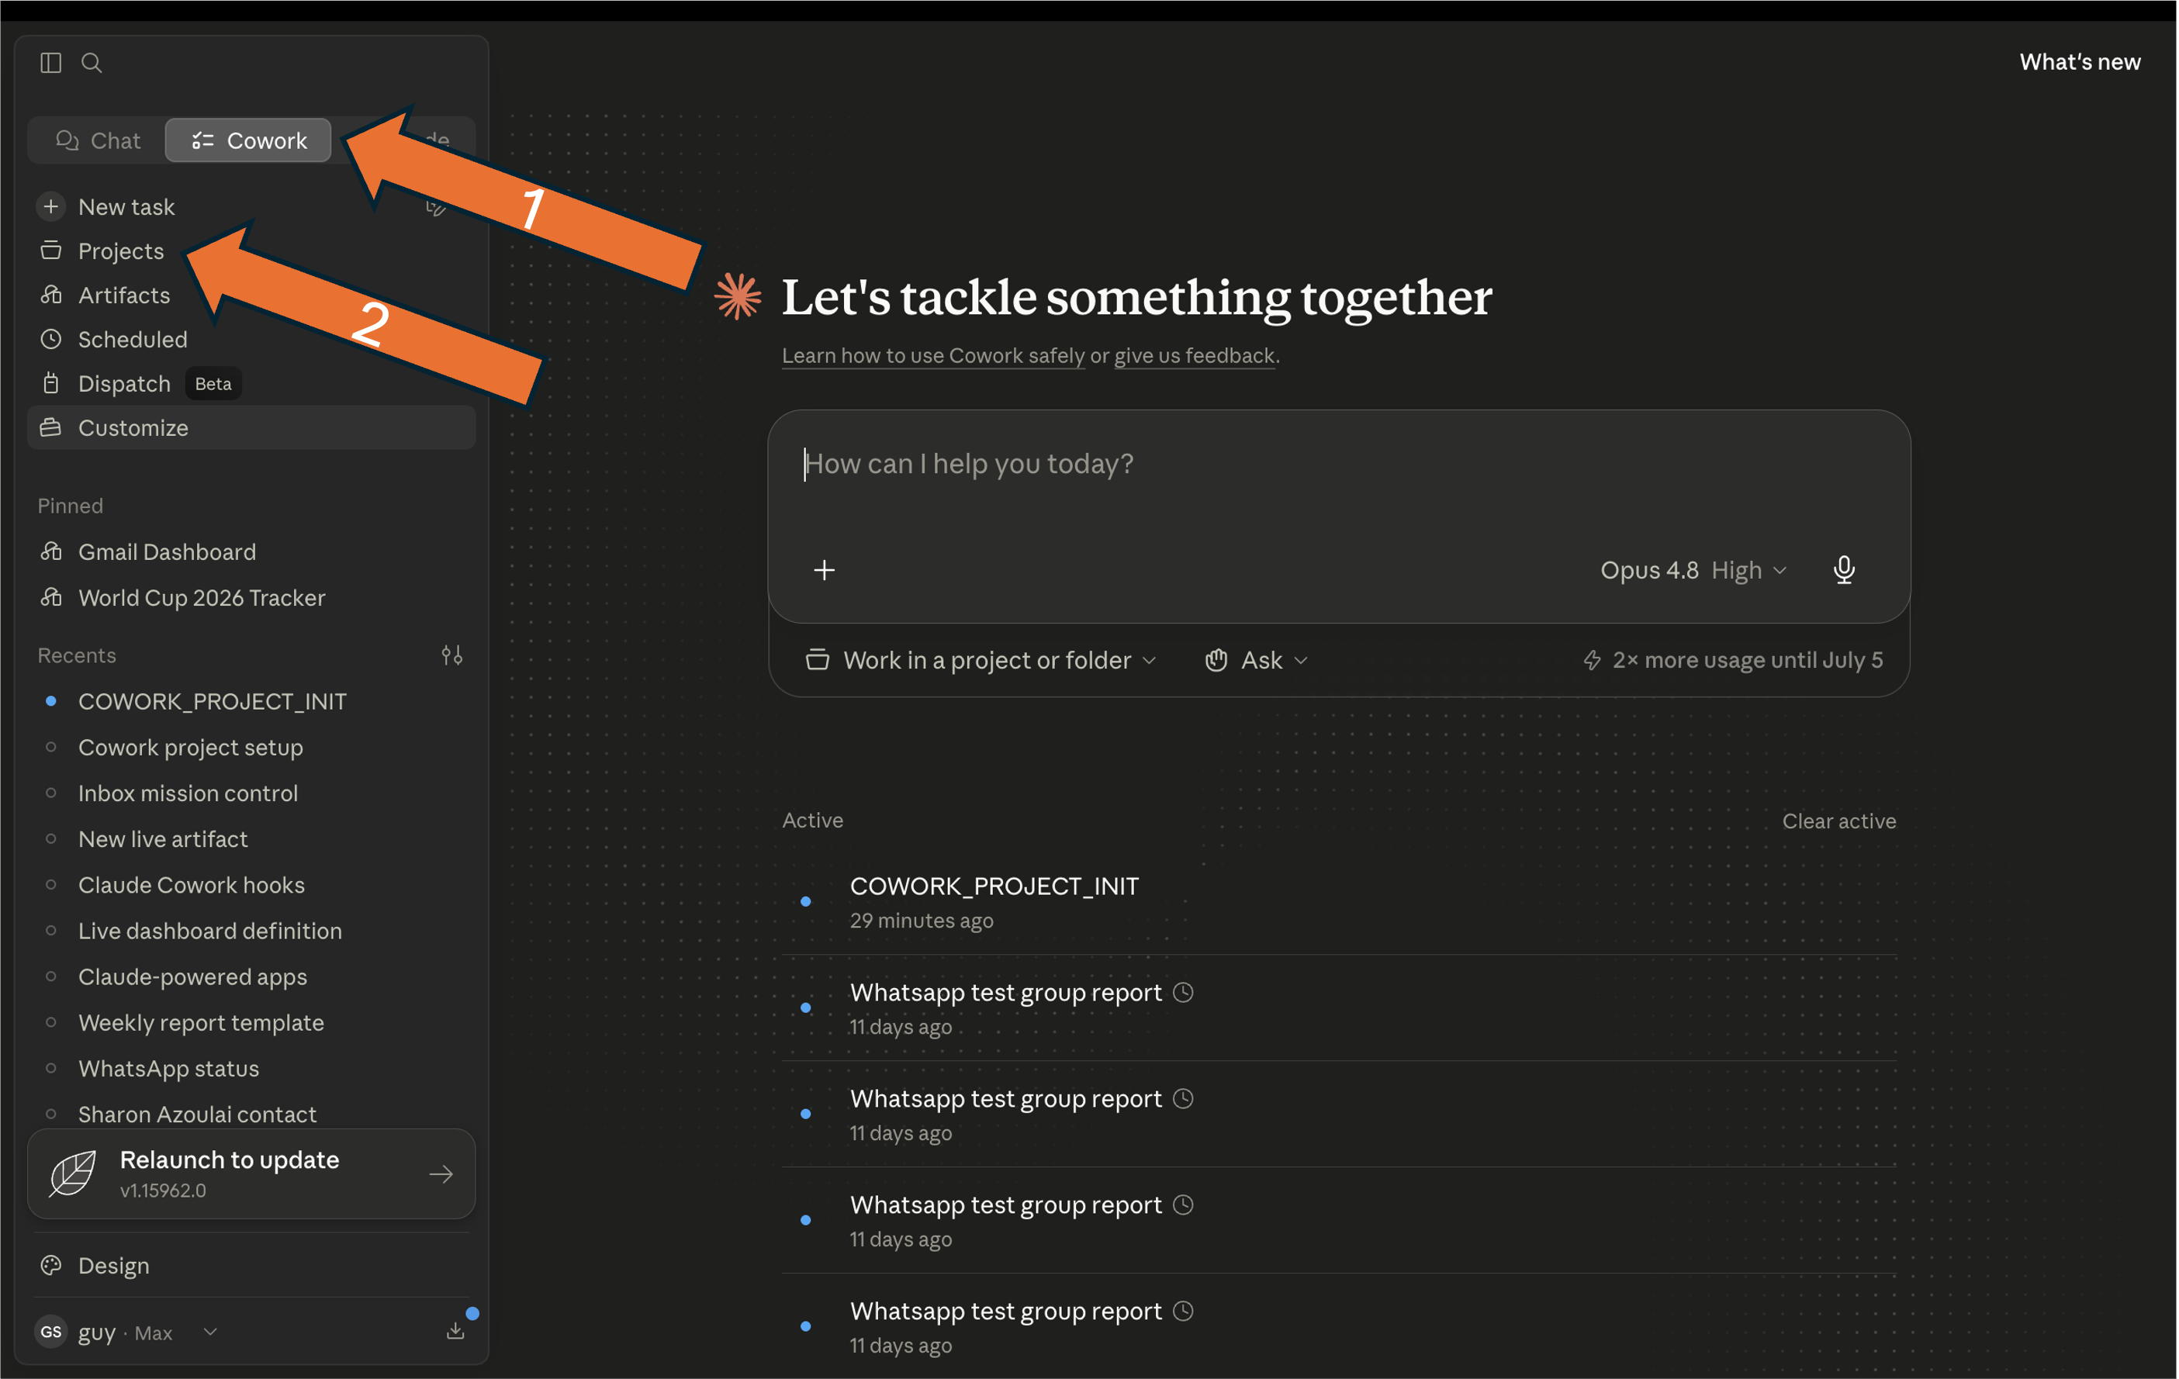Click the leaf icon in update banner
Screen dimensions: 2179x1379
tap(72, 1173)
